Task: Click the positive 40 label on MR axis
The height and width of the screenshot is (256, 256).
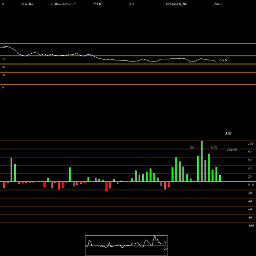Action: 250,168
